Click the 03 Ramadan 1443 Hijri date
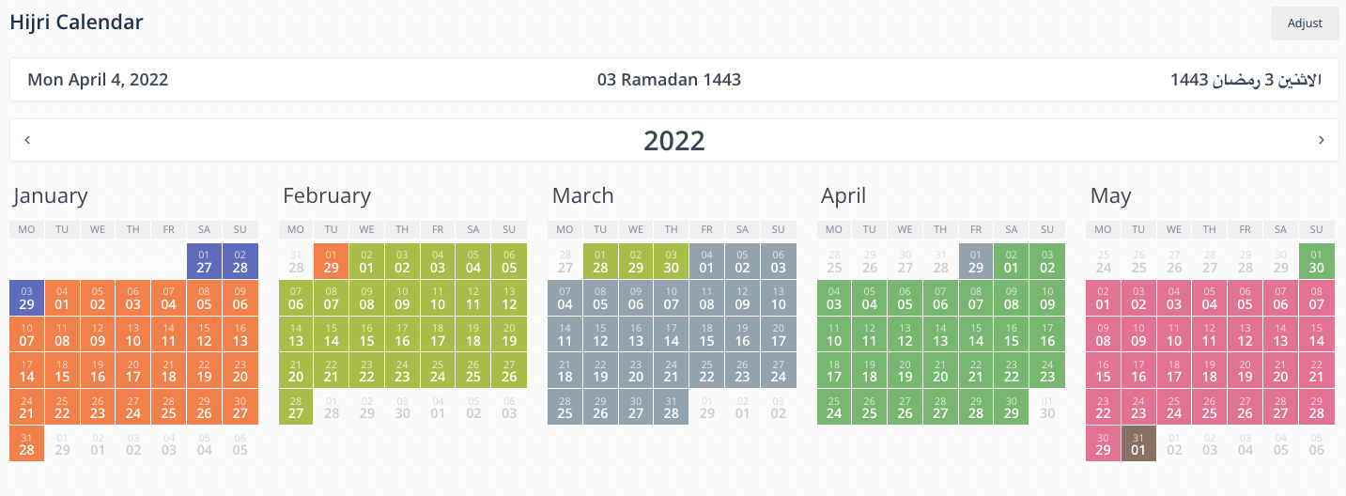Screen dimensions: 1346x496 click(669, 80)
